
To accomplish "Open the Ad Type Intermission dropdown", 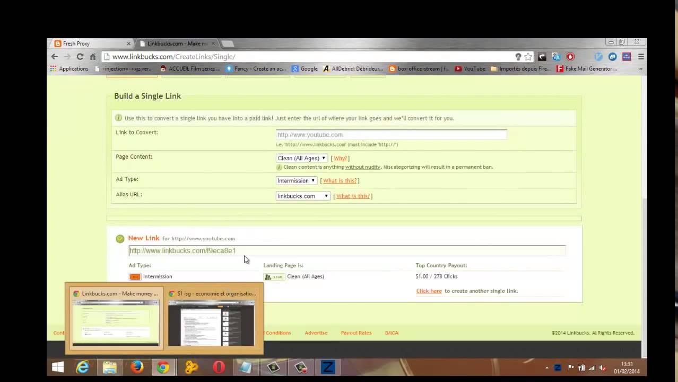I will pos(297,180).
